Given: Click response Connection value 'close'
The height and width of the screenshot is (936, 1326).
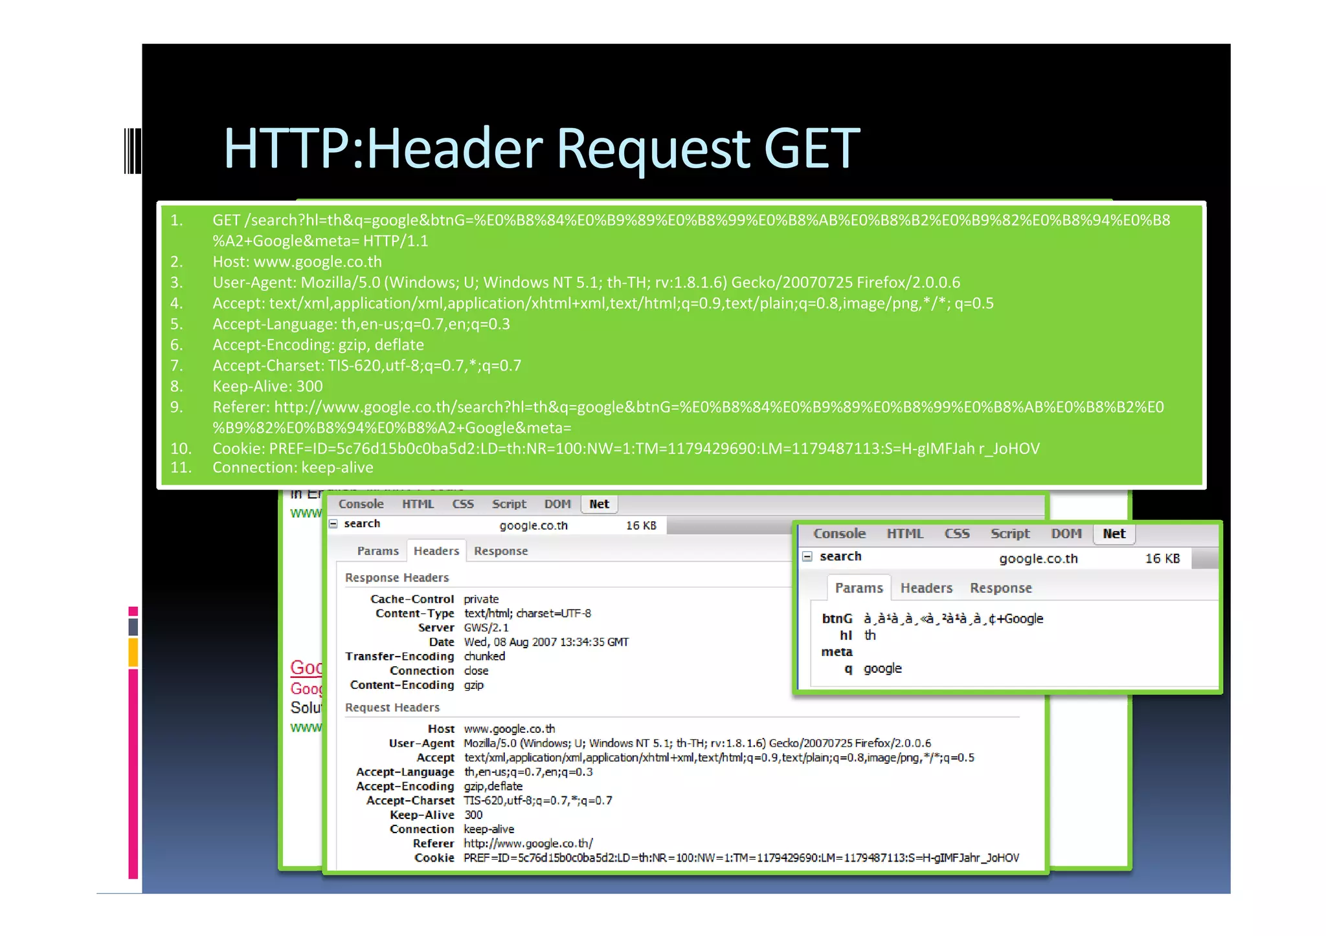Looking at the screenshot, I should [x=476, y=671].
